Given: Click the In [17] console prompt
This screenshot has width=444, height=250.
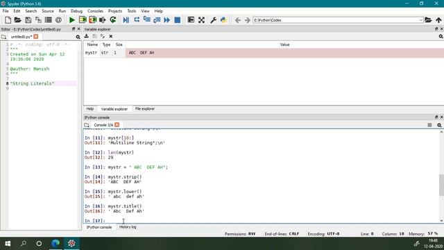Looking at the screenshot, I should 95,221.
